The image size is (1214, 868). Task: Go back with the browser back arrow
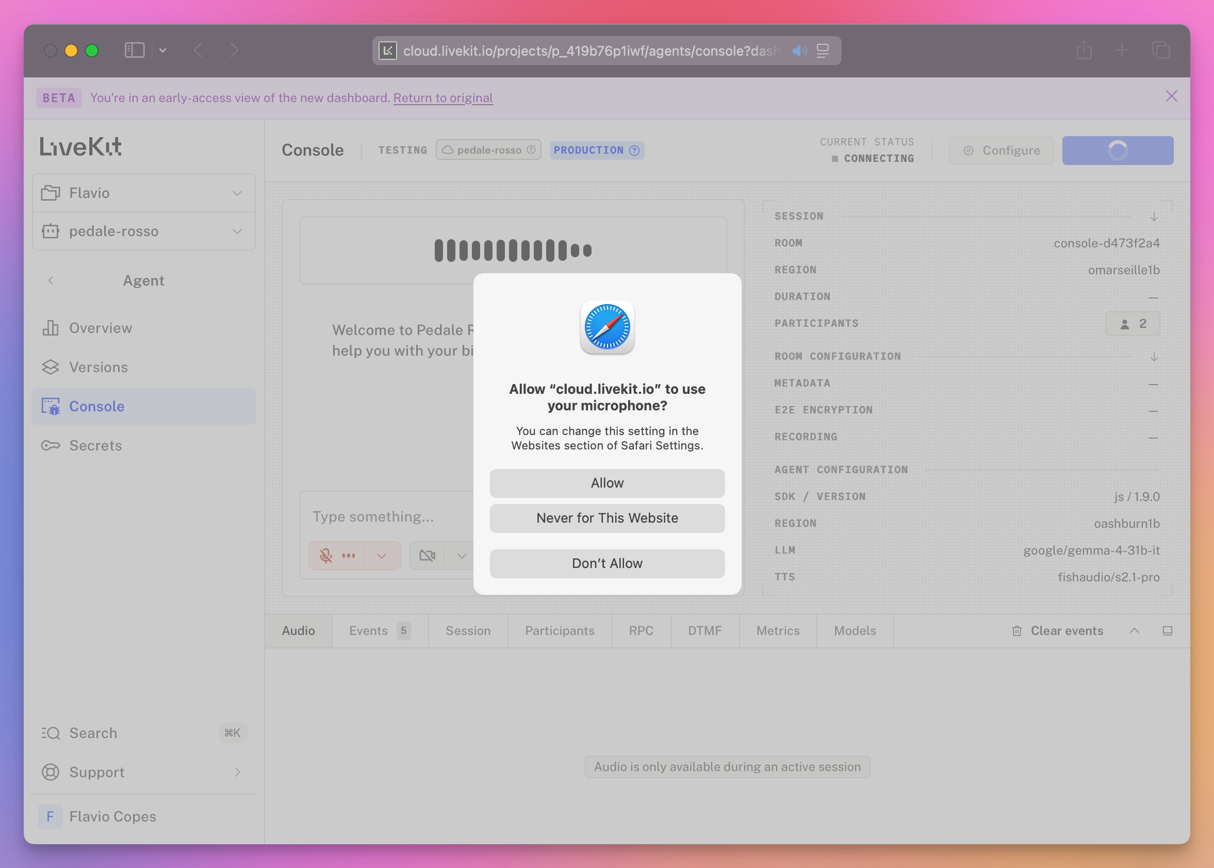point(198,50)
